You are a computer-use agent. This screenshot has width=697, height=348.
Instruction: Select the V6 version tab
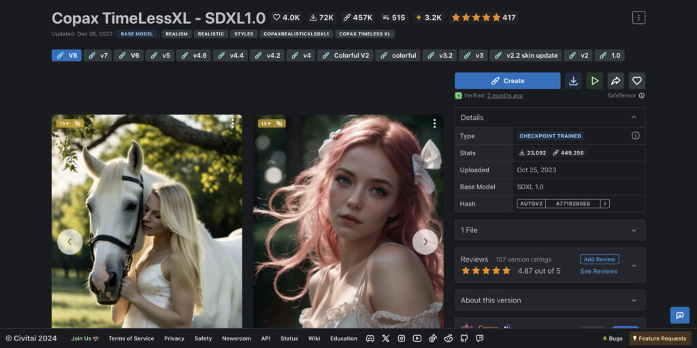(129, 56)
